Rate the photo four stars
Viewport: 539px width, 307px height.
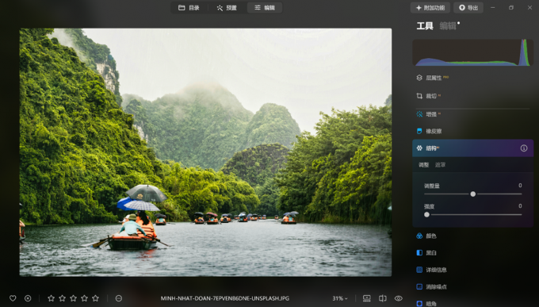[84, 298]
